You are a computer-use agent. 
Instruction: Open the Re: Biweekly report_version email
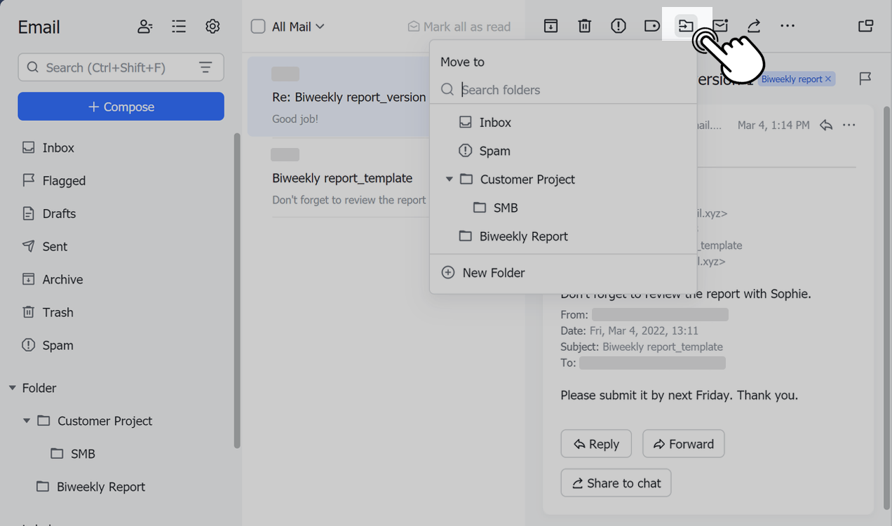point(339,97)
